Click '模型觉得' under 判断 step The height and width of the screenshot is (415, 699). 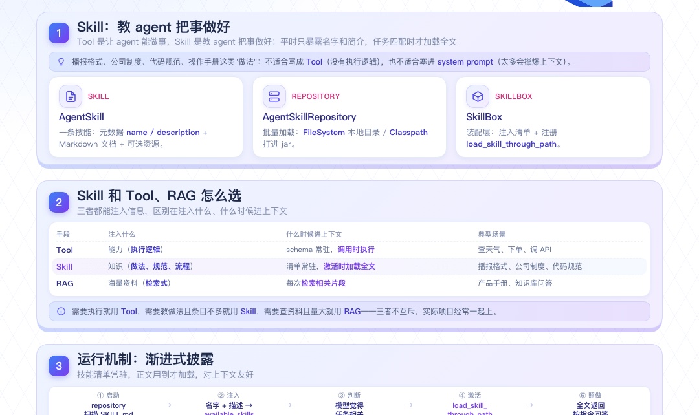(349, 406)
